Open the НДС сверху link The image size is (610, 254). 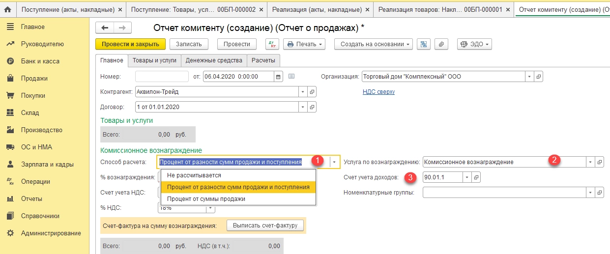pos(378,92)
